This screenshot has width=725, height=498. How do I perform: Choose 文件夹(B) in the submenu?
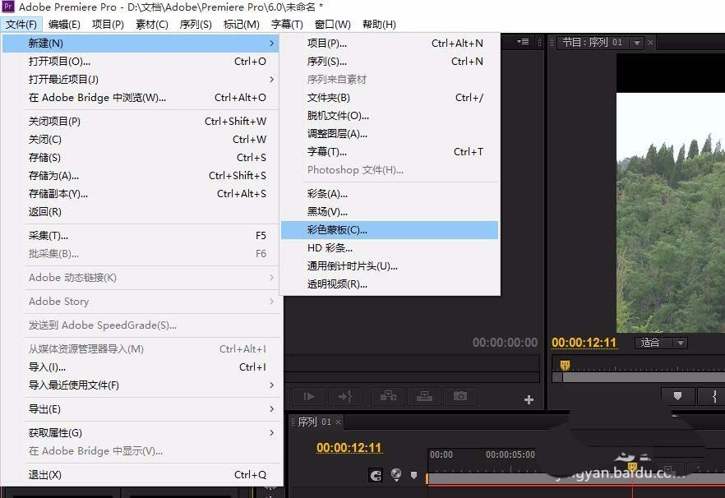pyautogui.click(x=390, y=98)
